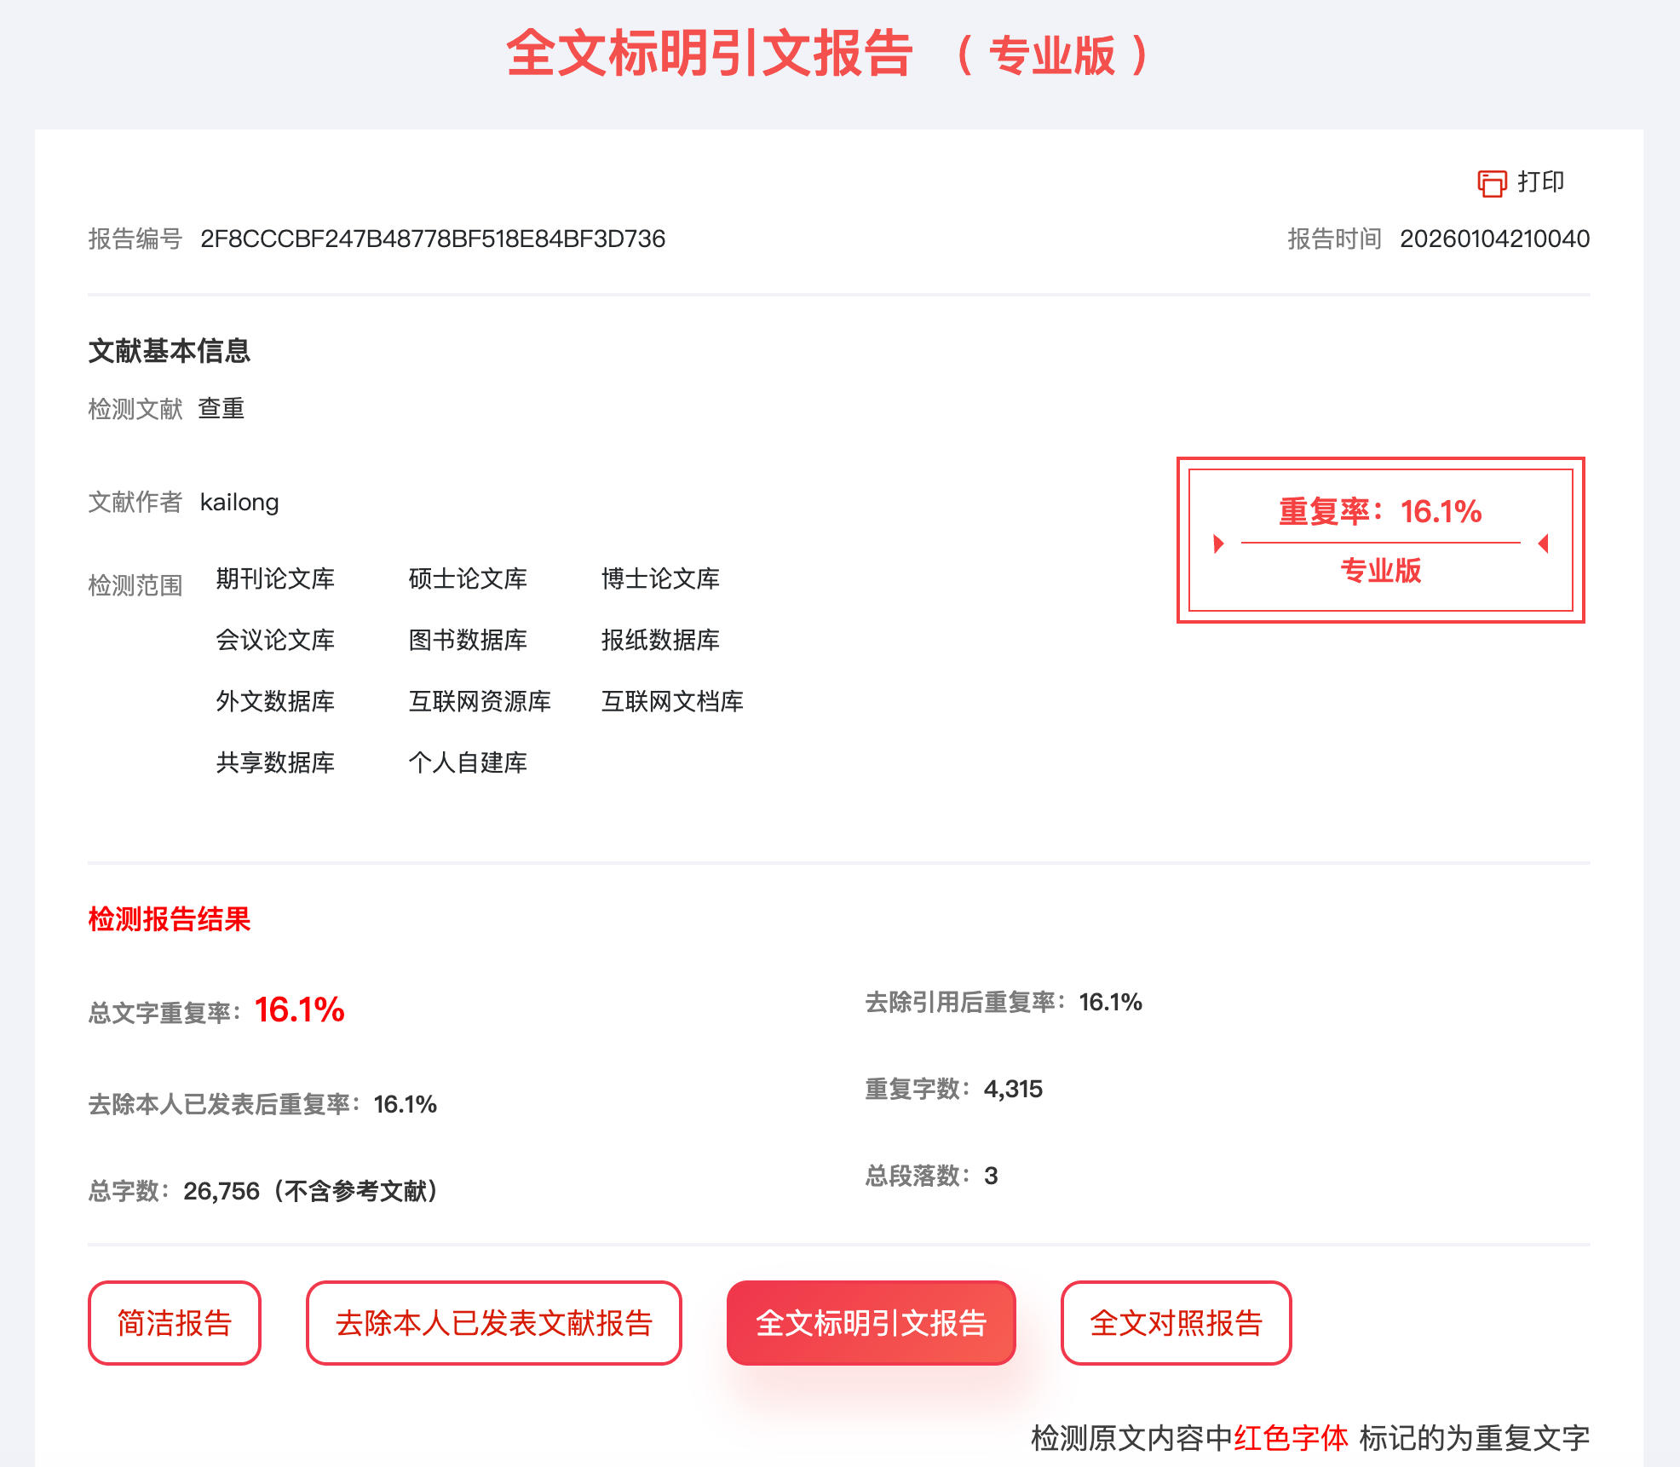Click the 期刊论文库 detection scope item
The height and width of the screenshot is (1467, 1680).
pyautogui.click(x=275, y=578)
